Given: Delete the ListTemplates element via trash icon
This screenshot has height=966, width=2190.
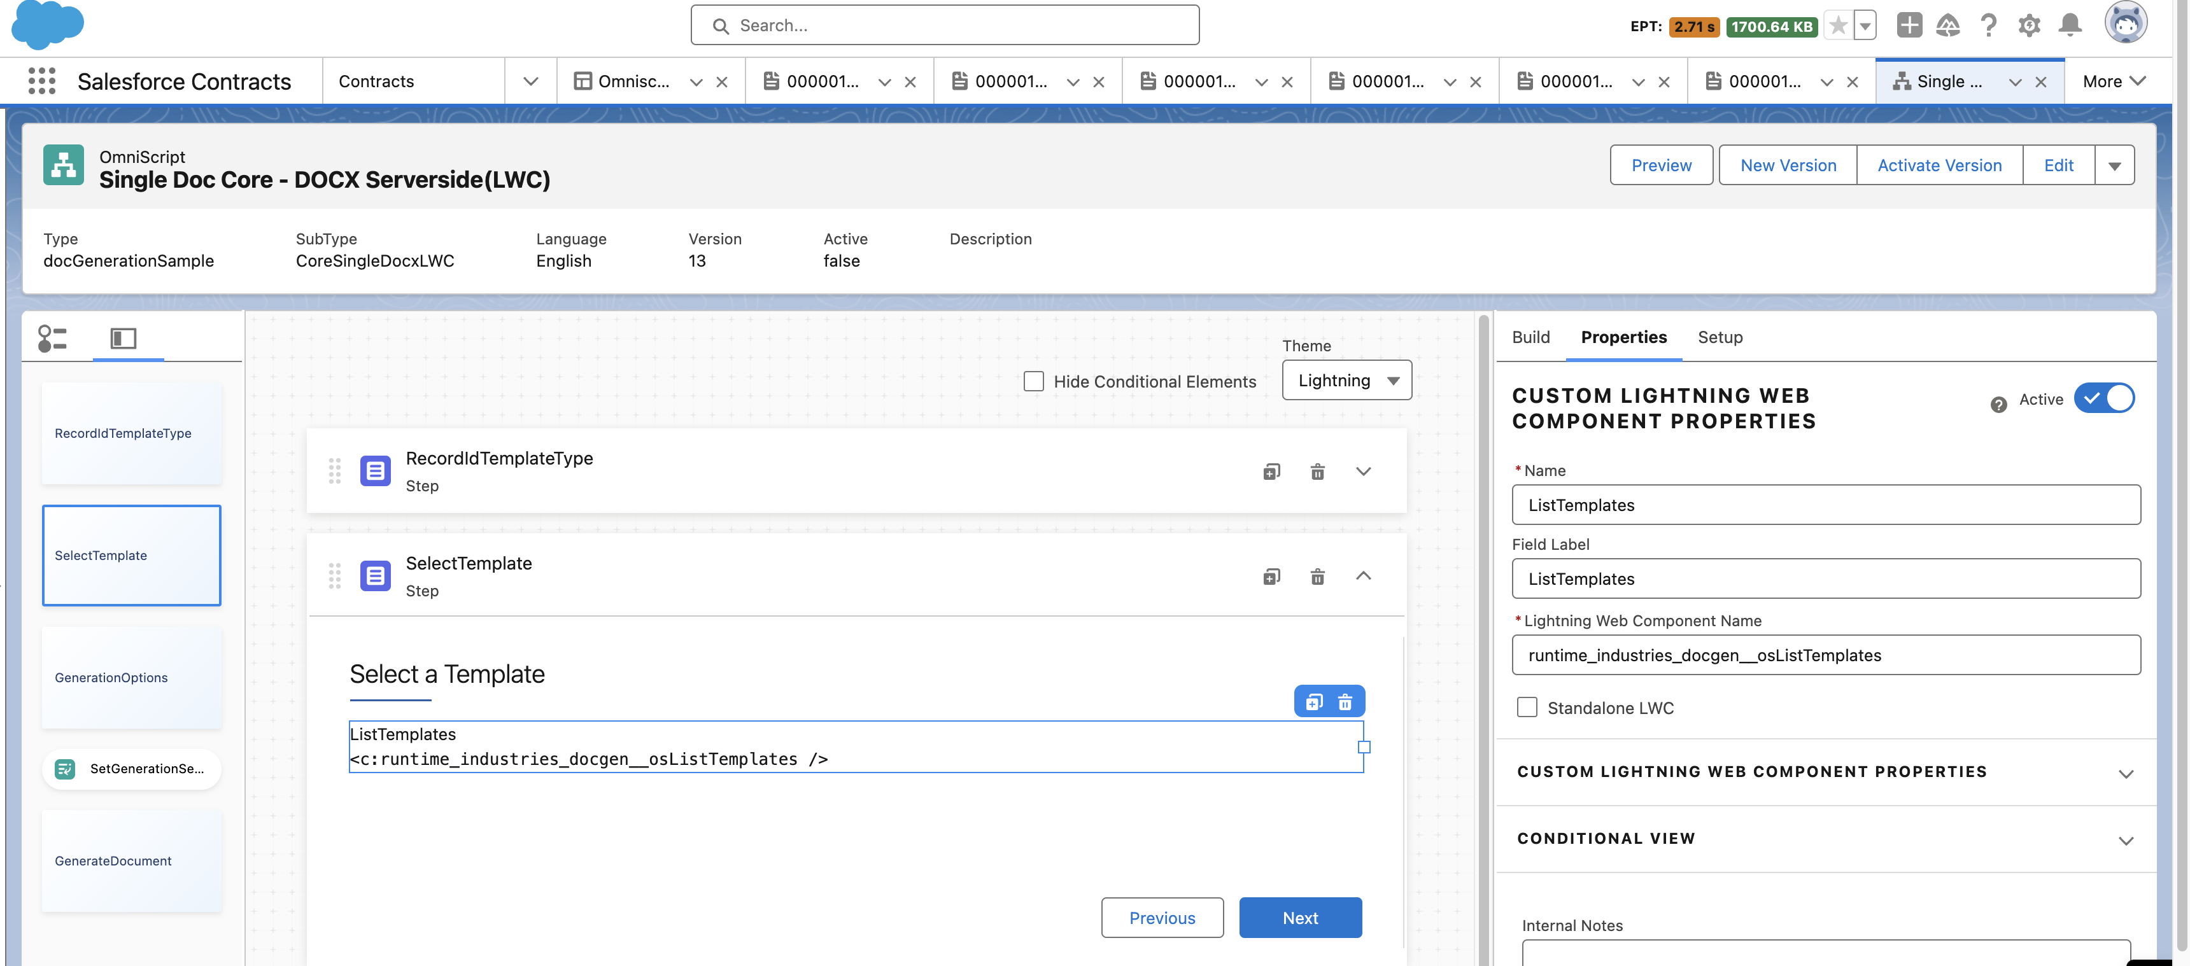Looking at the screenshot, I should tap(1346, 701).
